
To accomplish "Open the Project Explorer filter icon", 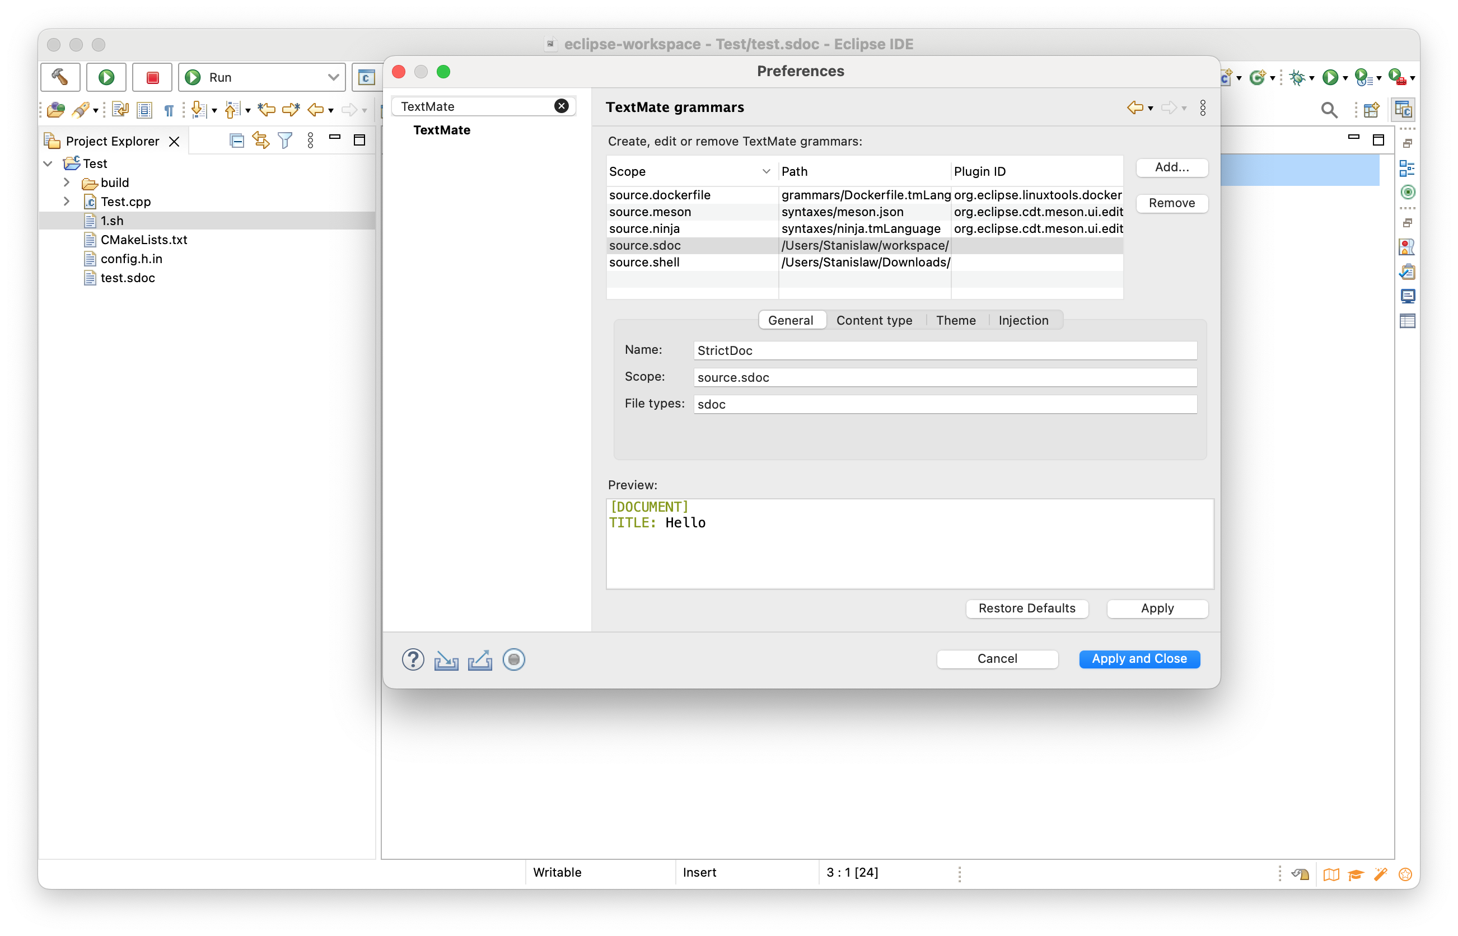I will (x=285, y=141).
